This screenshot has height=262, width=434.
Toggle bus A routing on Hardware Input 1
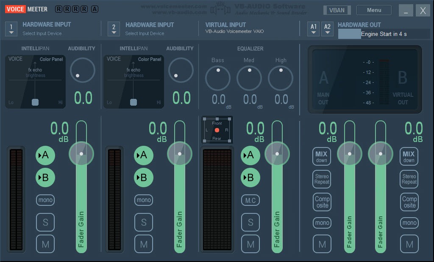[x=45, y=156]
